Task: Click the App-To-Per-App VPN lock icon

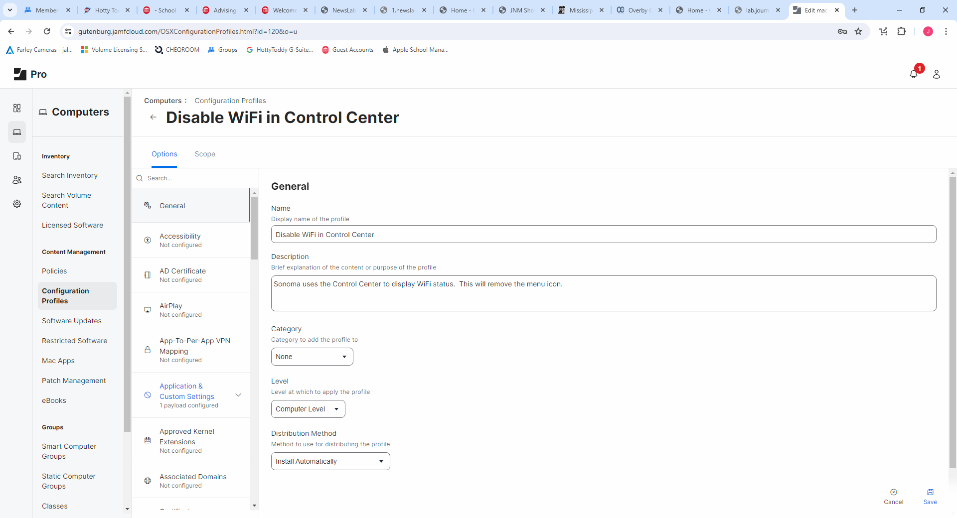Action: [148, 350]
